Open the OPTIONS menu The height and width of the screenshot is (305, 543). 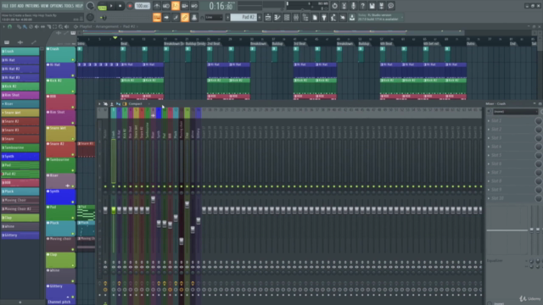click(x=57, y=6)
